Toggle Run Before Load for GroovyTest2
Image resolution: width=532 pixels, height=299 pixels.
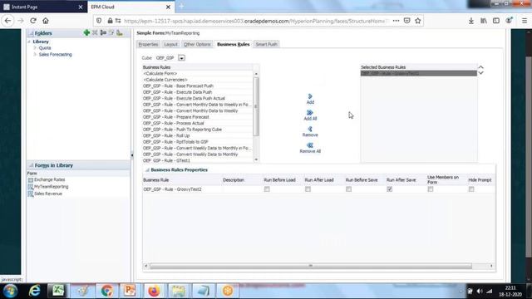tap(267, 189)
